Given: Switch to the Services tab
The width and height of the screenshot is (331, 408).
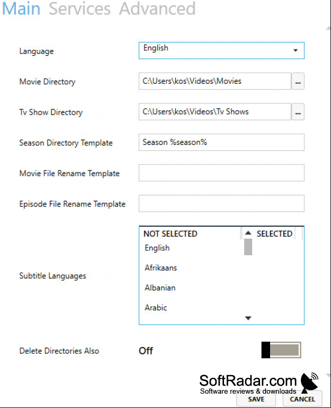Looking at the screenshot, I should tap(79, 8).
